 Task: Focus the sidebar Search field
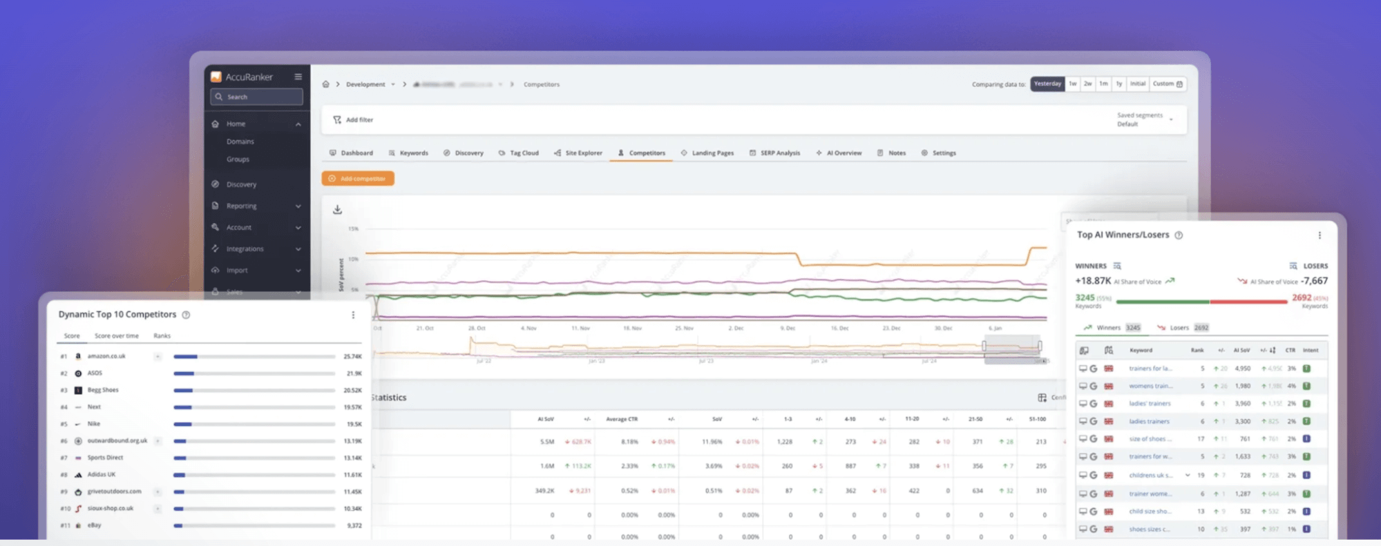click(x=256, y=97)
